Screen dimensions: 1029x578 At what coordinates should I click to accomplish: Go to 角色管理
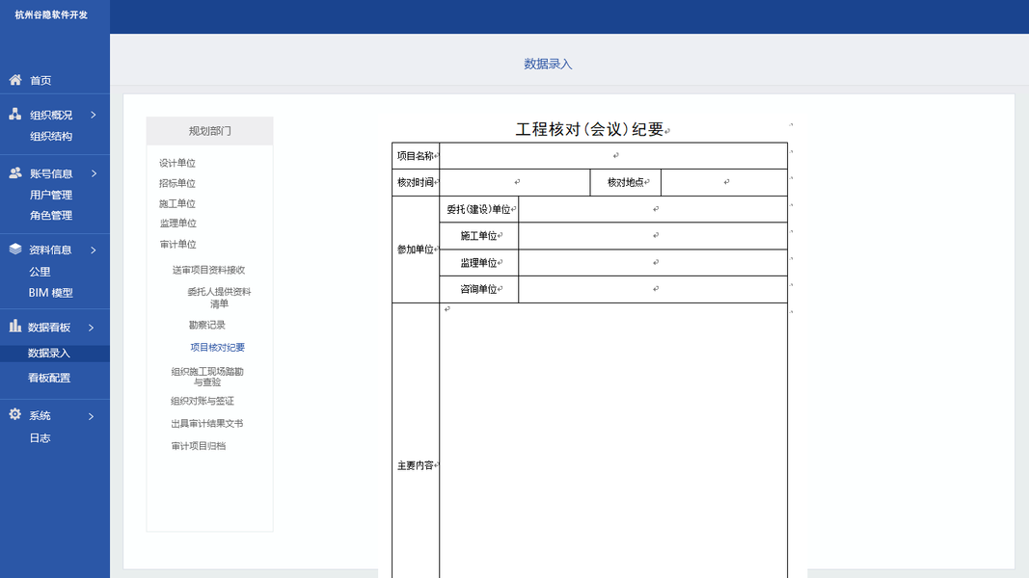(x=50, y=215)
